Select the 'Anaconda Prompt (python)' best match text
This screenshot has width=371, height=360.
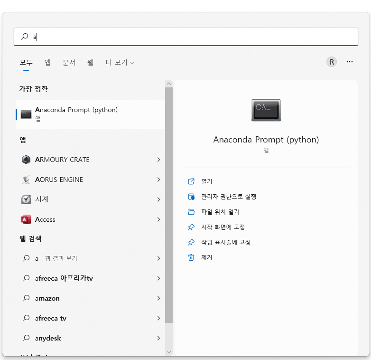coord(76,110)
